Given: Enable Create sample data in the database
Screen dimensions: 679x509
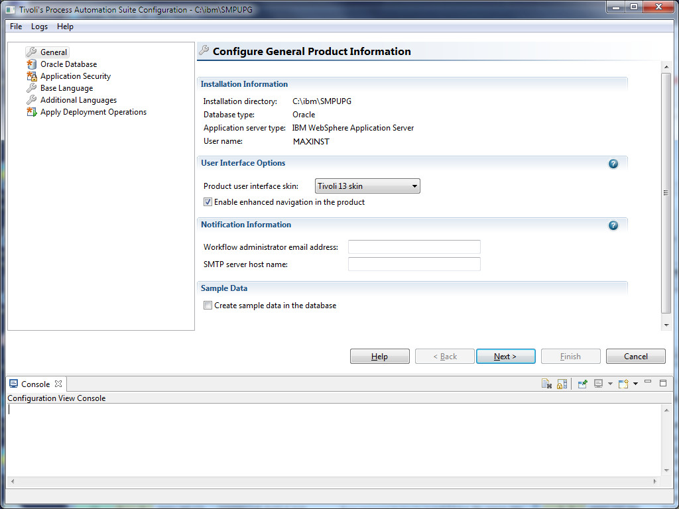Looking at the screenshot, I should 208,306.
